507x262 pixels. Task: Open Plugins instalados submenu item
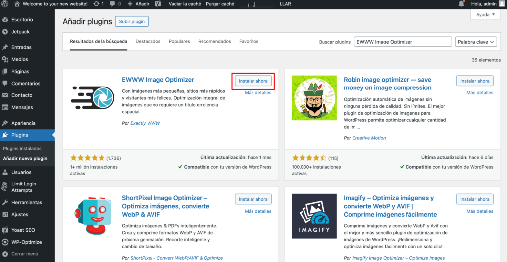tap(22, 149)
